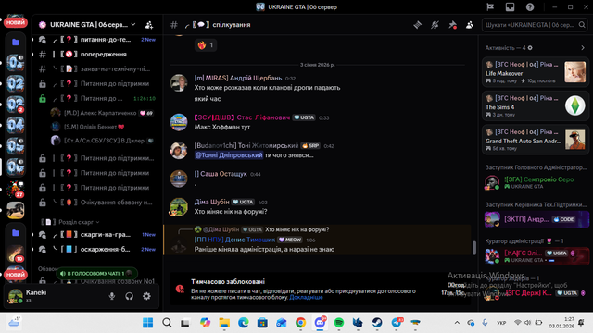Image resolution: width=593 pixels, height=333 pixels.
Task: Click the [ЗКТП] Андр... member entry
Action: [x=536, y=219]
